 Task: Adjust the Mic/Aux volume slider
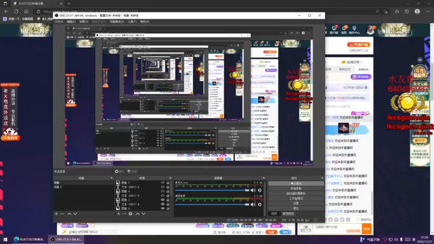[212, 190]
